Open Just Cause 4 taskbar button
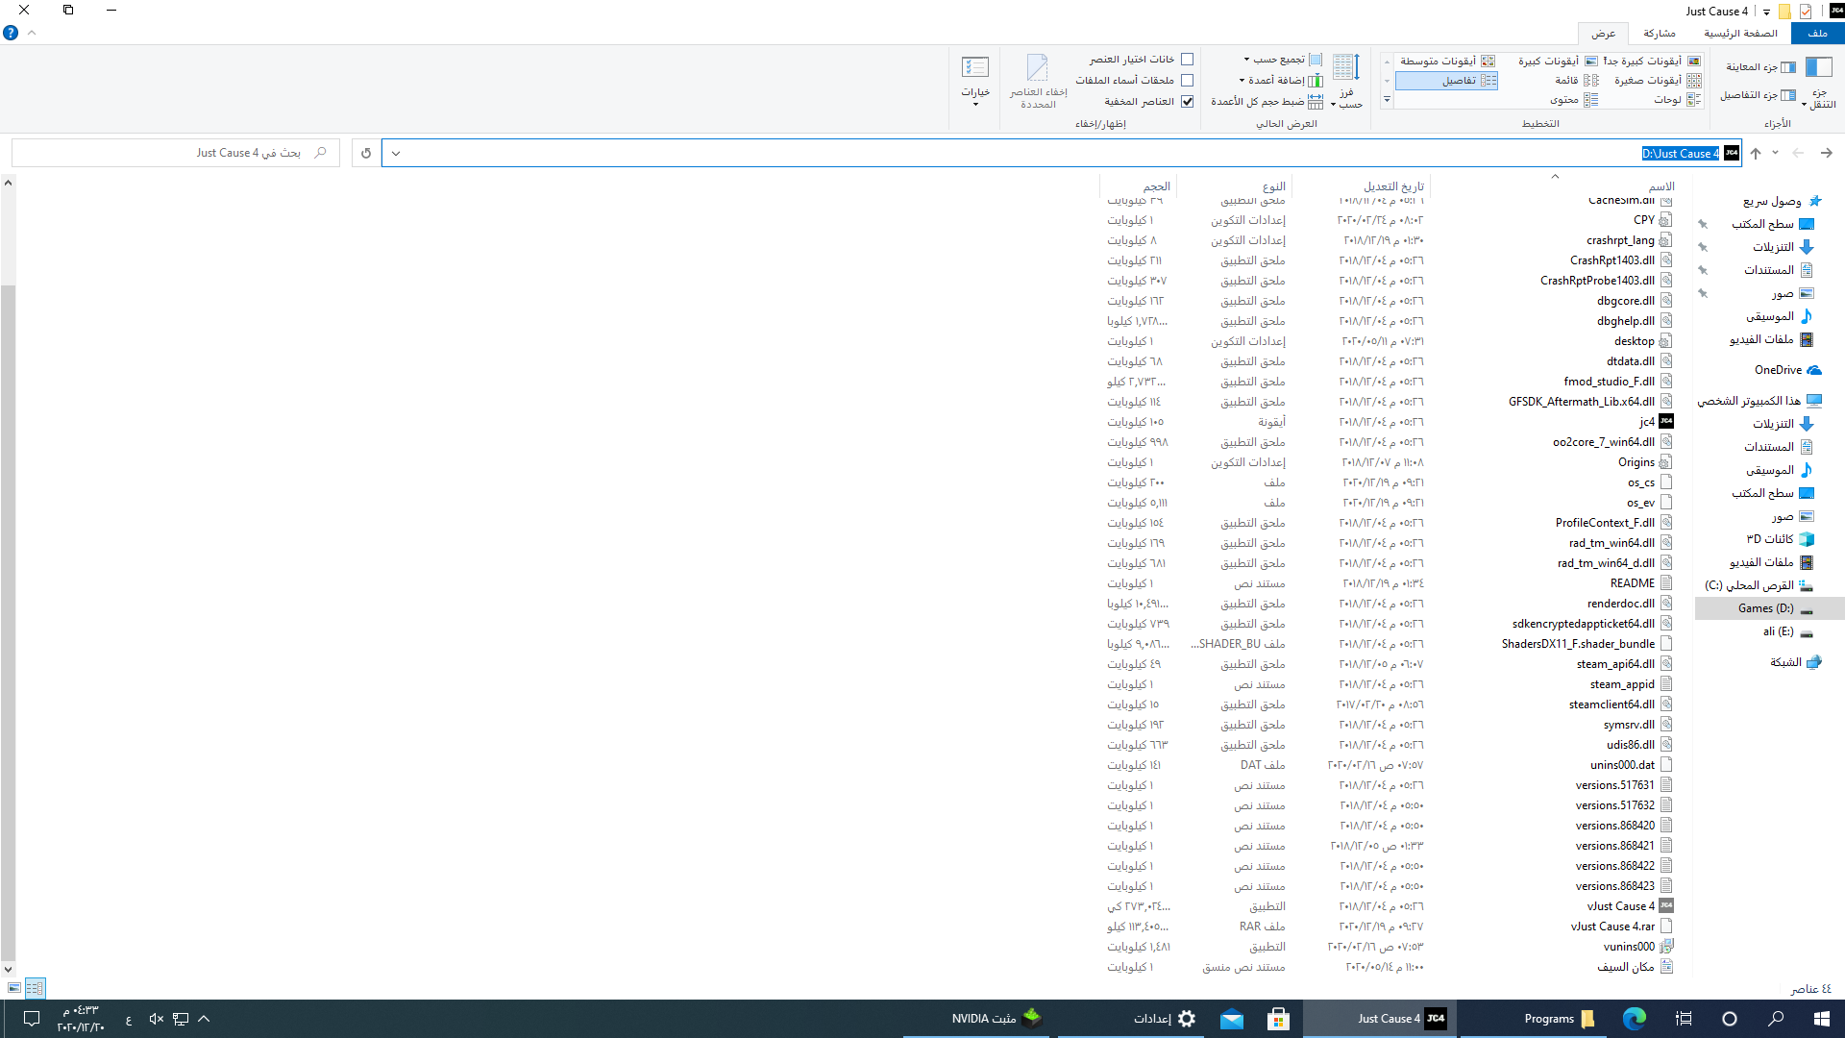Viewport: 1845px width, 1038px height. (x=1380, y=1019)
